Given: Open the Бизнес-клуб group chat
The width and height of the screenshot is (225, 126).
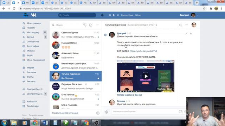Looking at the screenshot, I should click(x=76, y=65).
